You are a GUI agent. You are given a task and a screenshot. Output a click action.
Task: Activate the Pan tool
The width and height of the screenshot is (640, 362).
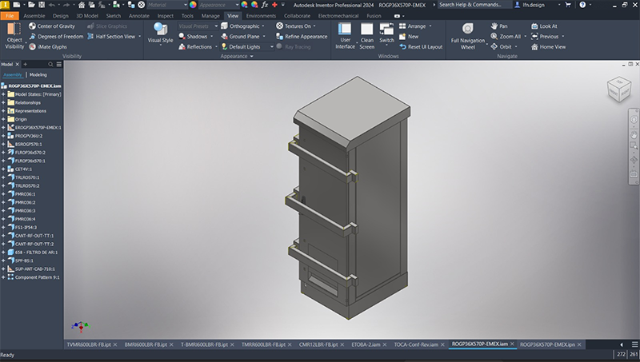pos(499,26)
